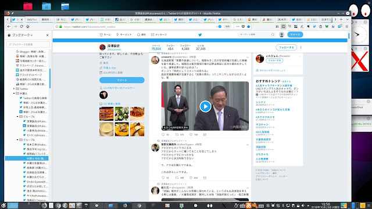Open the Library icon in the toolbar
The image size is (372, 209).
pos(277,27)
